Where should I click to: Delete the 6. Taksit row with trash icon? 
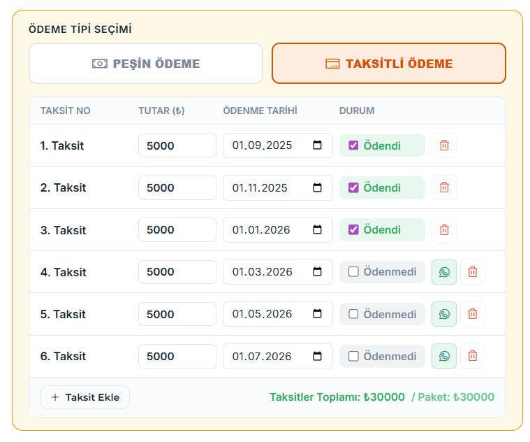[472, 356]
